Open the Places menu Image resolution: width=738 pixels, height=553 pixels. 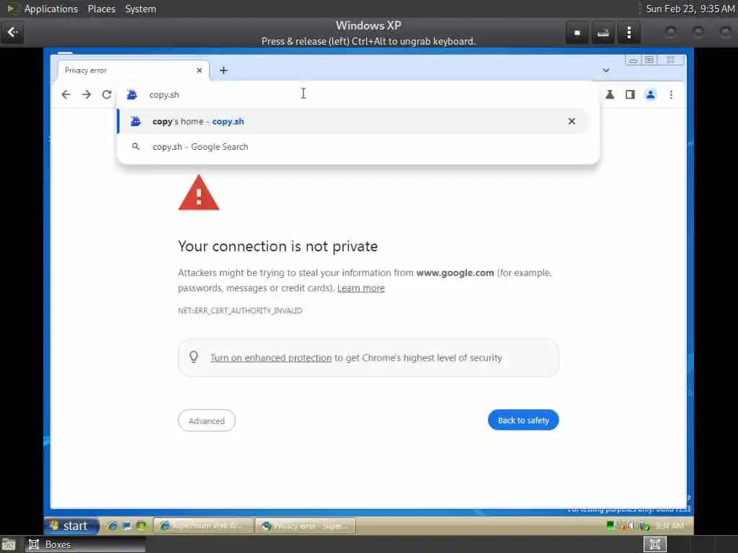click(x=101, y=9)
